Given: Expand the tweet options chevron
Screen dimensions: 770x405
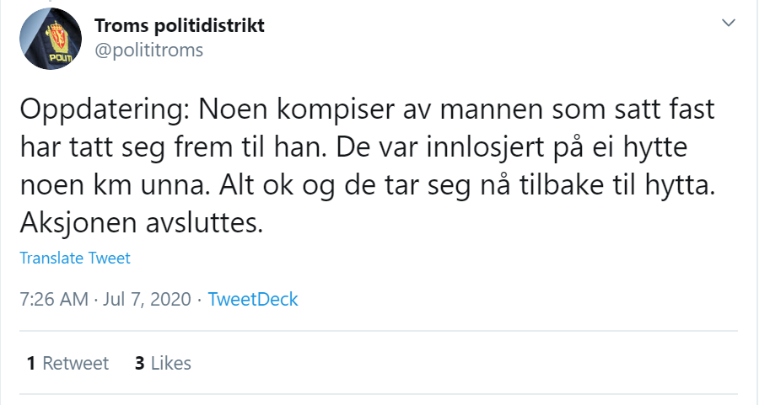Looking at the screenshot, I should 729,24.
